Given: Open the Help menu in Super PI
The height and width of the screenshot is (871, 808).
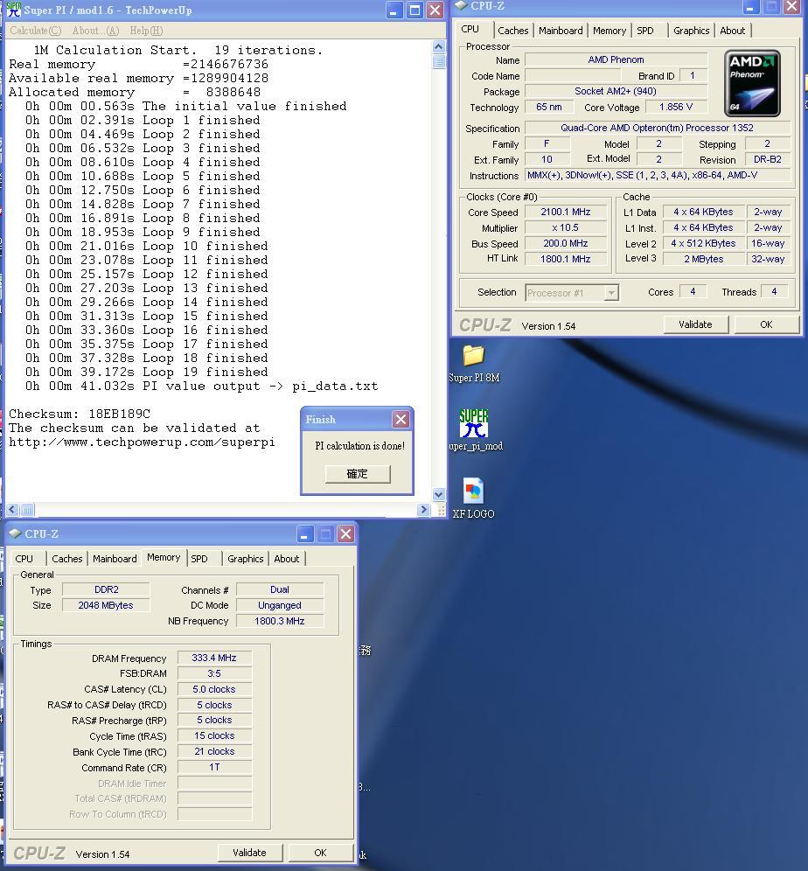Looking at the screenshot, I should [x=146, y=31].
